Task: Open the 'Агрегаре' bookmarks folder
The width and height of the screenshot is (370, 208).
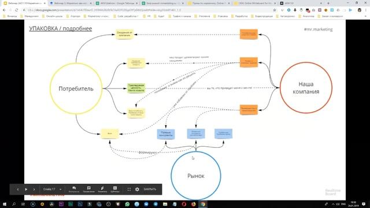Action: coord(73,16)
